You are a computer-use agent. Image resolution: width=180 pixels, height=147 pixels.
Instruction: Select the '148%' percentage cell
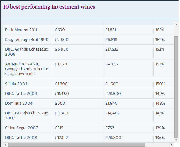[164, 103]
